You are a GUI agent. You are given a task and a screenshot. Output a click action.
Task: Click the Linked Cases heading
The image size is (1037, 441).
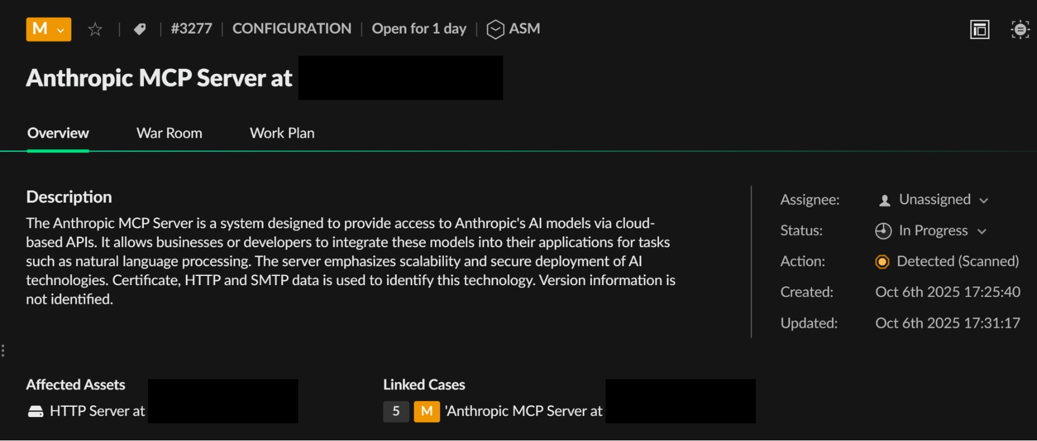coord(424,385)
